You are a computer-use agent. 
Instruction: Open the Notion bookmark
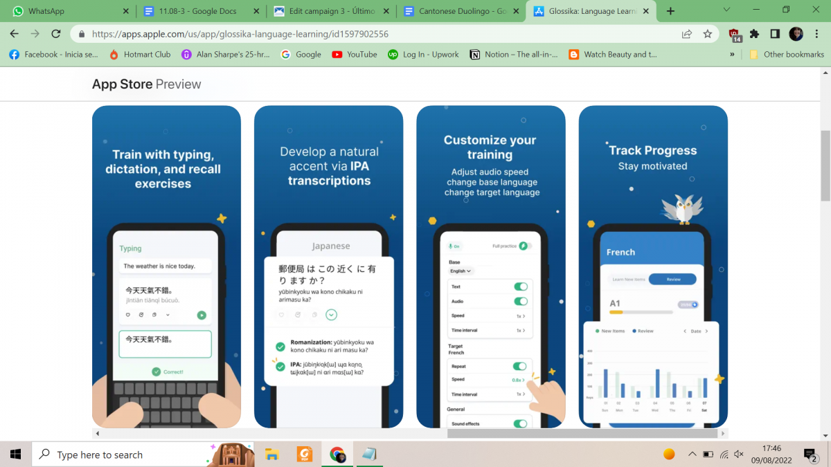(513, 54)
